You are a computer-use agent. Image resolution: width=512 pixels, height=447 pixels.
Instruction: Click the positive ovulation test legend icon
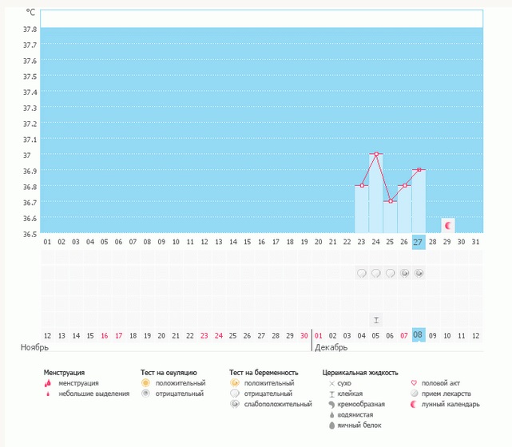pyautogui.click(x=145, y=383)
